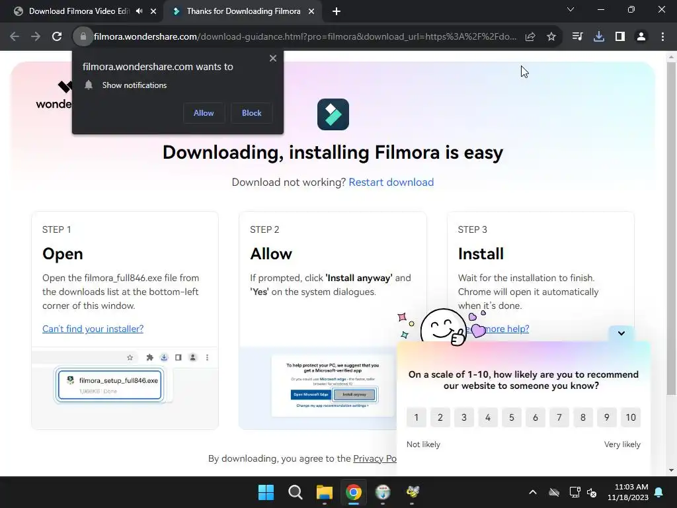
Task: Toggle the Chrome side panel
Action: coord(620,37)
